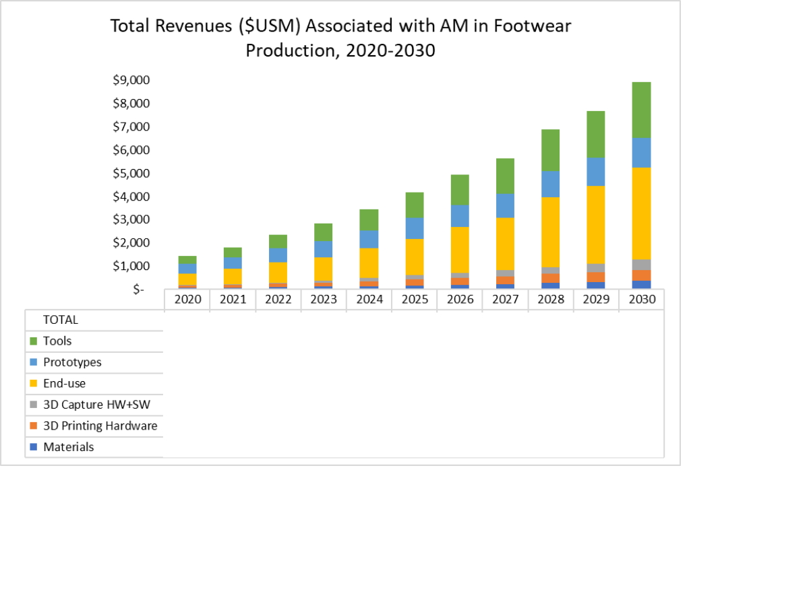Select the light blue Prototypes segment of the 2030 bar

click(642, 154)
